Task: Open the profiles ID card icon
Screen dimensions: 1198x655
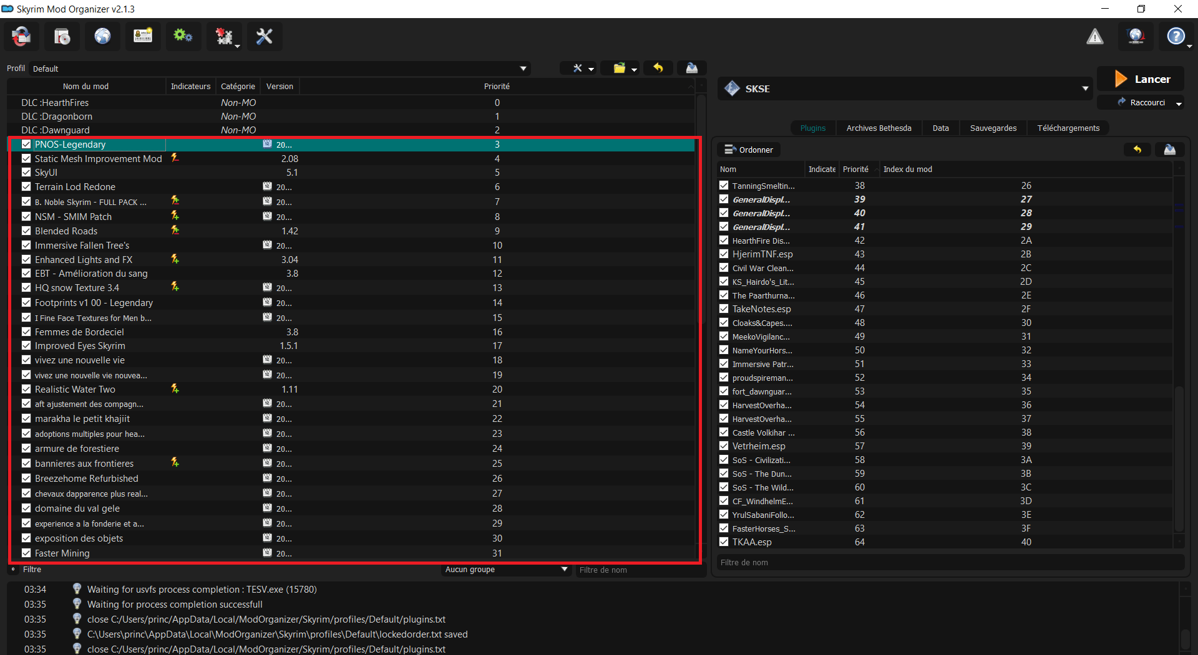Action: point(143,37)
